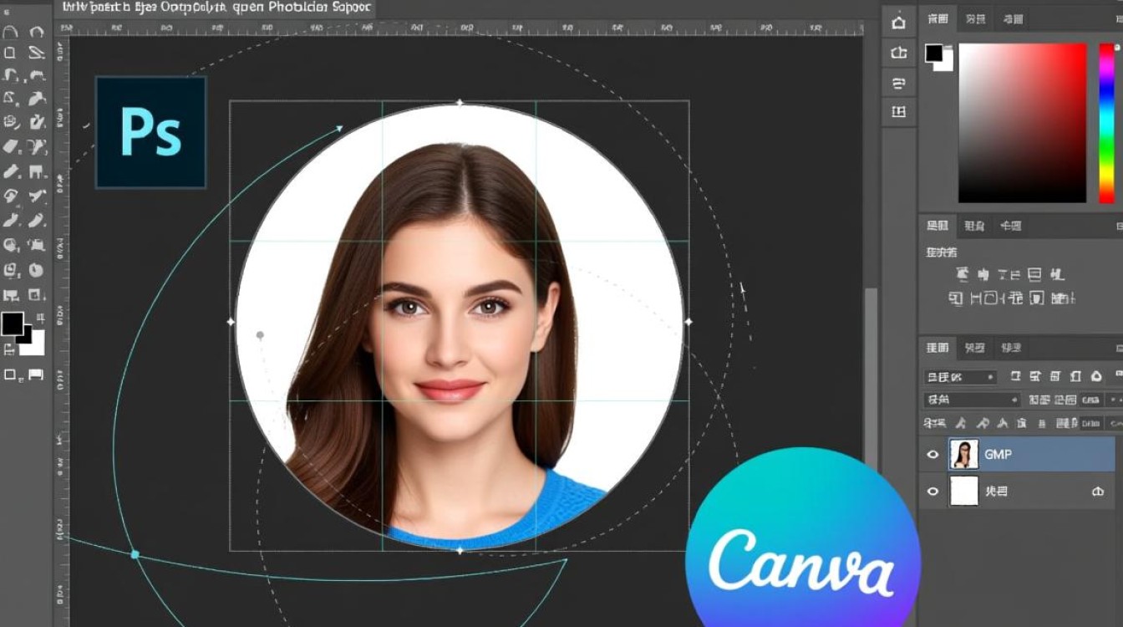1123x627 pixels.
Task: Switch to second tab of color panel
Action: point(975,18)
